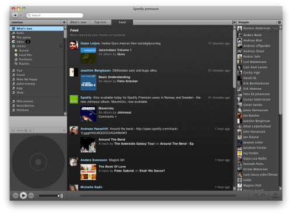
Task: Switch to the What's new tab
Action: tap(78, 22)
